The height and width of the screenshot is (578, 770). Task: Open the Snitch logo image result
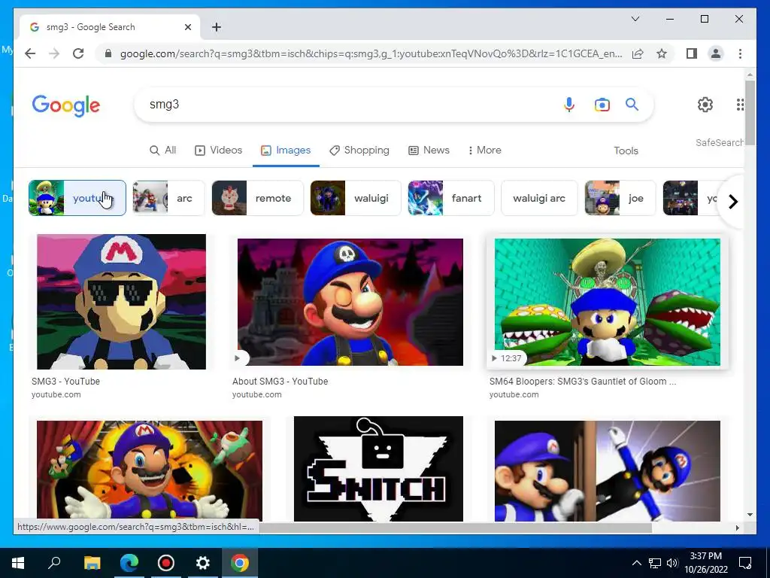(378, 469)
